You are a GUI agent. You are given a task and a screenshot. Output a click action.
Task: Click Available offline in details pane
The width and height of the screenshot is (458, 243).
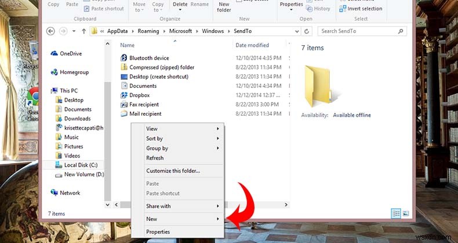click(352, 115)
